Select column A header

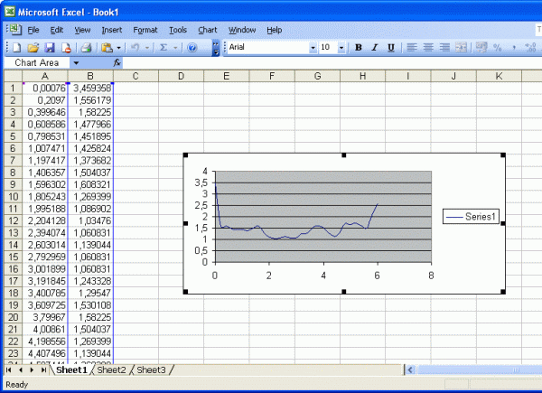pos(45,76)
